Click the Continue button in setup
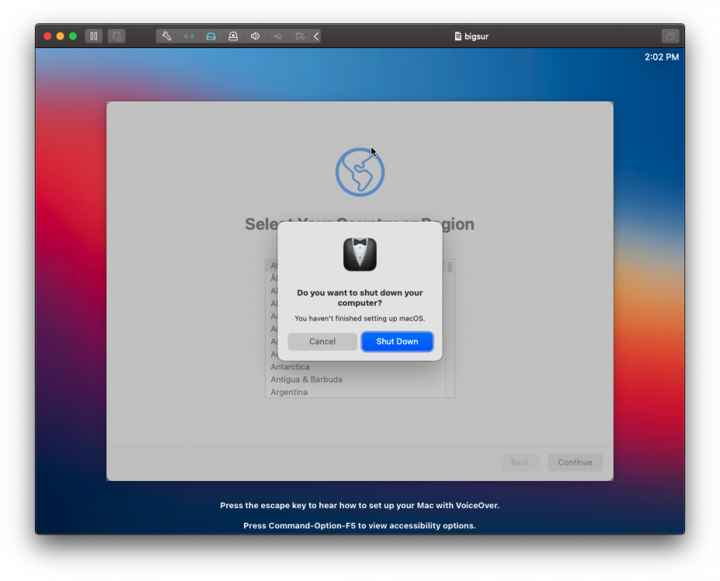Viewport: 720px width, 581px height. pos(575,462)
